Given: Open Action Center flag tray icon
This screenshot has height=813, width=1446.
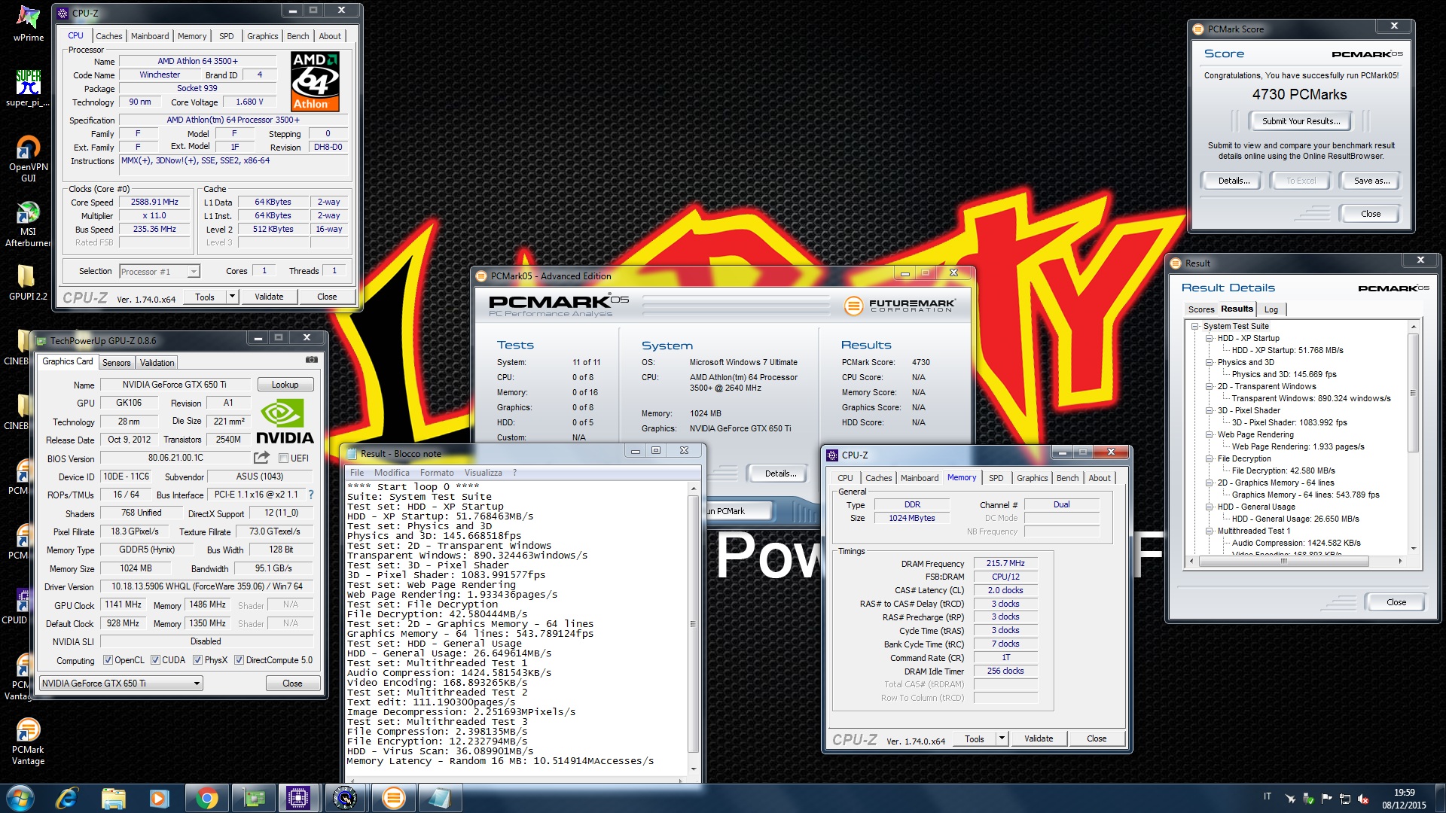Looking at the screenshot, I should [x=1327, y=799].
